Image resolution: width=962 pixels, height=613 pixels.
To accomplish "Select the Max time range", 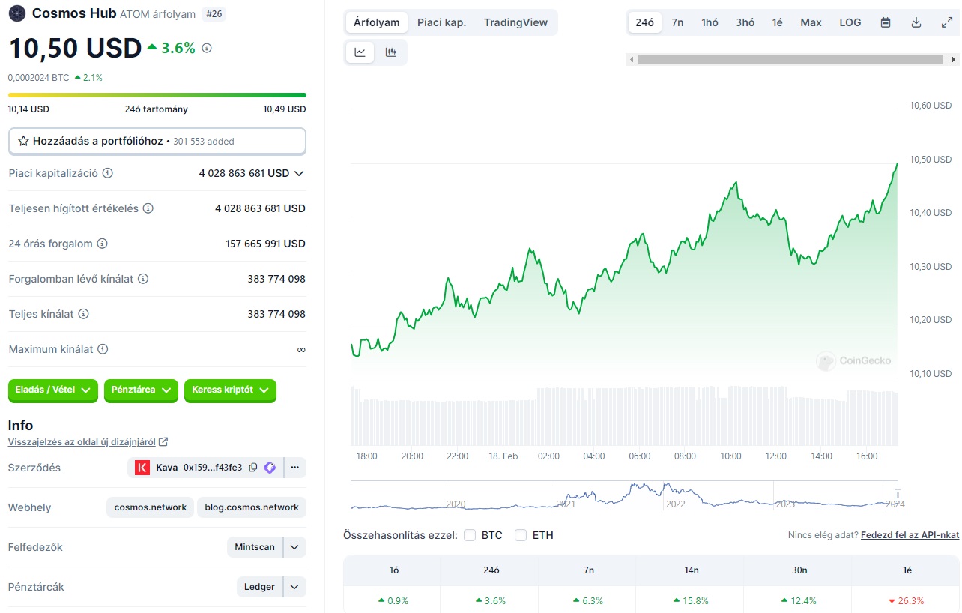I will (811, 22).
